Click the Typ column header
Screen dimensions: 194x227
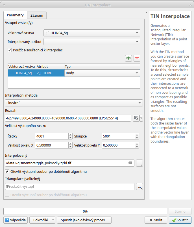point(102,66)
